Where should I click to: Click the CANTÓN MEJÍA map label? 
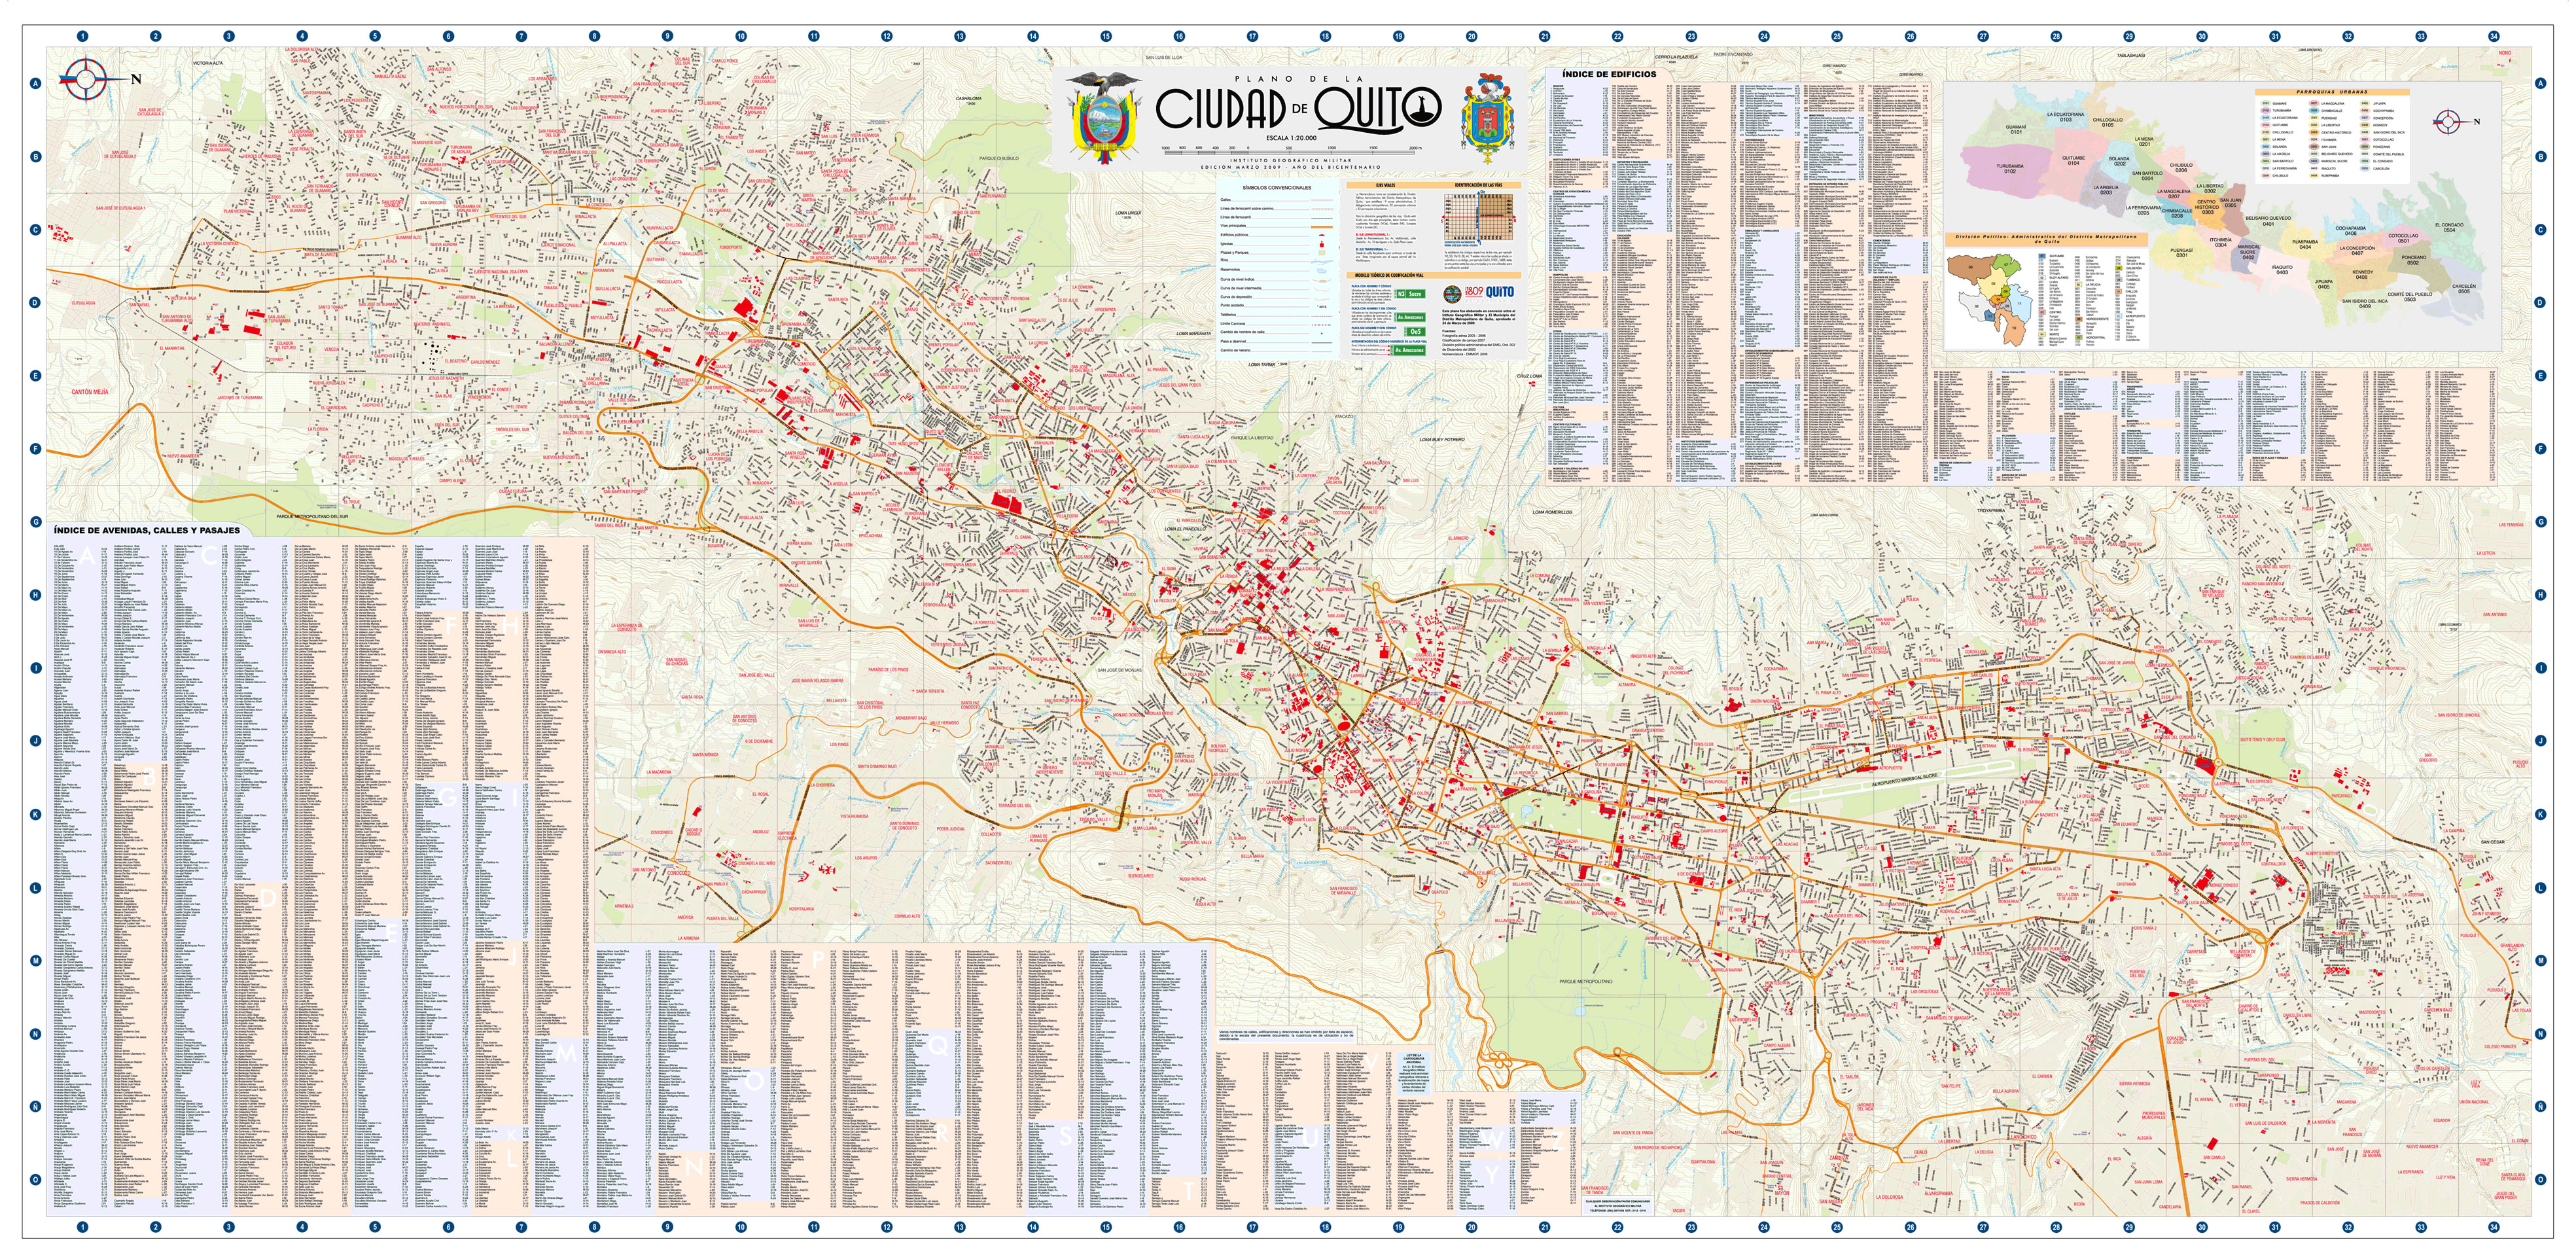[x=90, y=392]
